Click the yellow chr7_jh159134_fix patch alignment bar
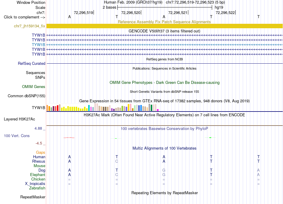 164,26
